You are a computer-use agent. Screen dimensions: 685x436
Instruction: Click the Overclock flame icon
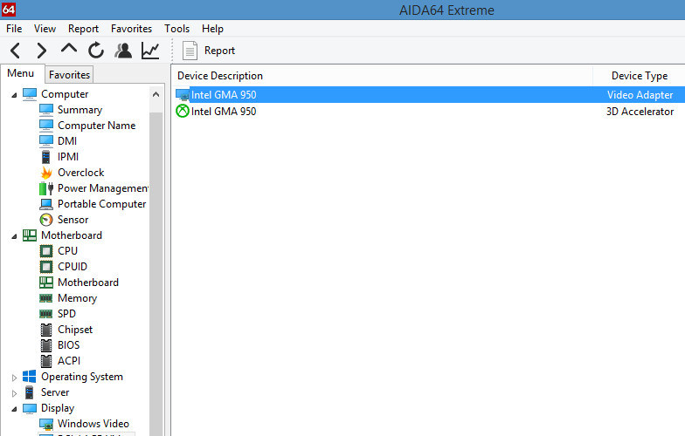coord(46,173)
